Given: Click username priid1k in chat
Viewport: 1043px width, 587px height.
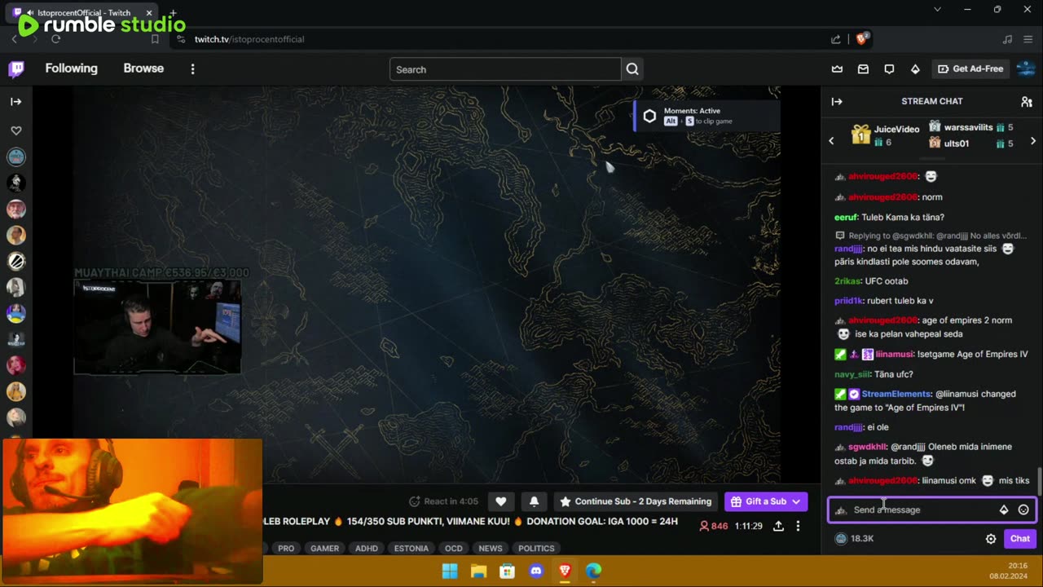Looking at the screenshot, I should (x=847, y=301).
